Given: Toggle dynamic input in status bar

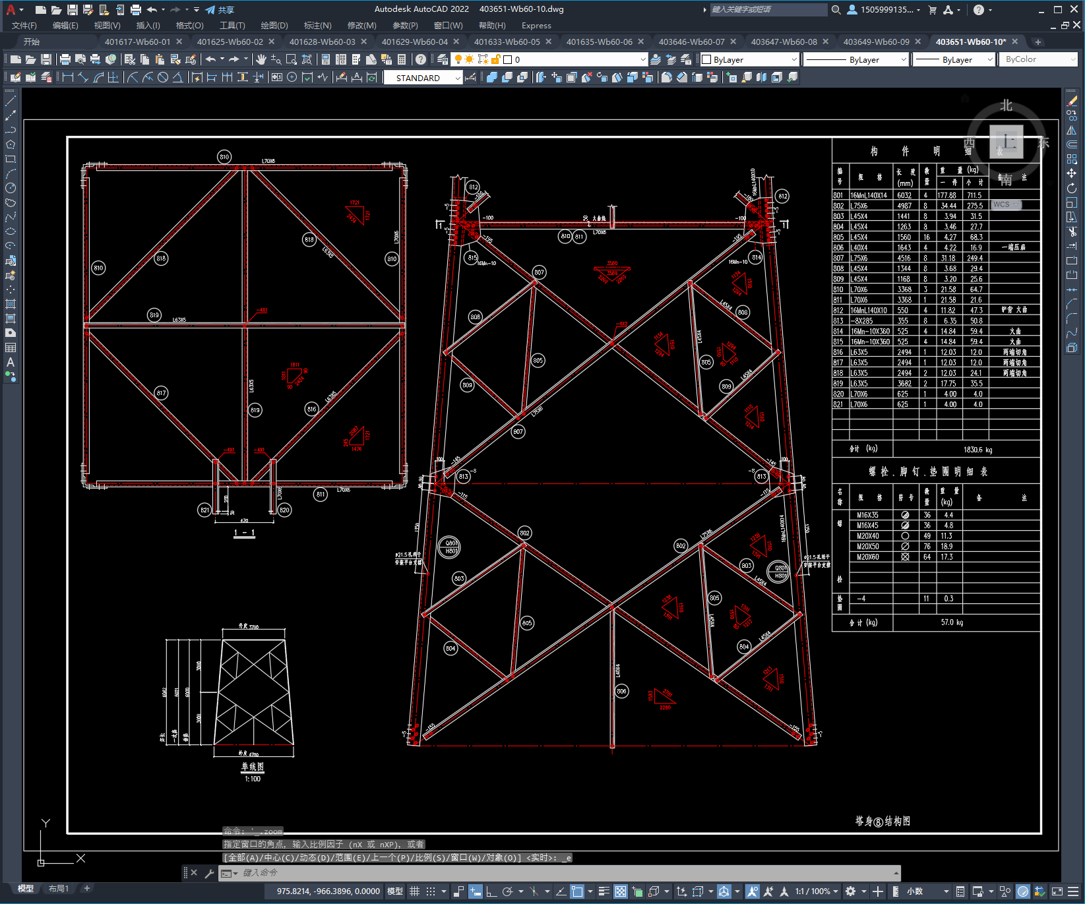Looking at the screenshot, I should 475,891.
